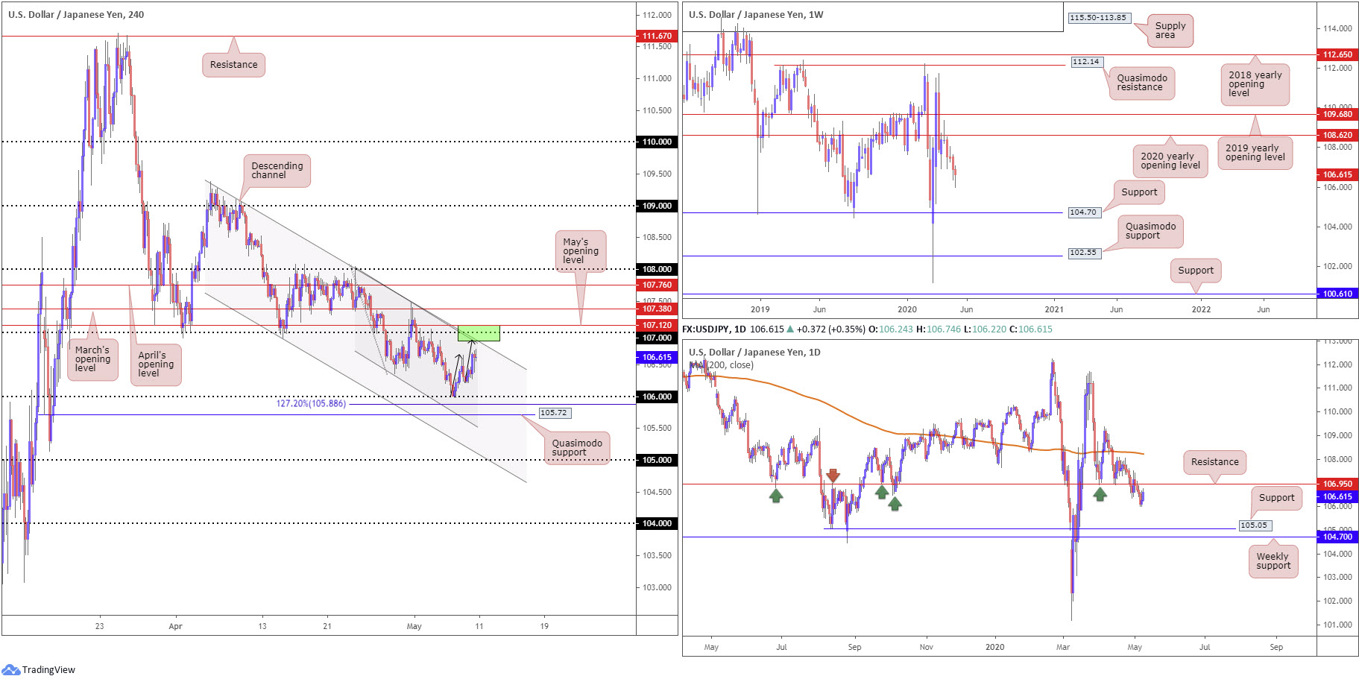Click the 1D chart title text
This screenshot has height=679, width=1359.
[754, 352]
